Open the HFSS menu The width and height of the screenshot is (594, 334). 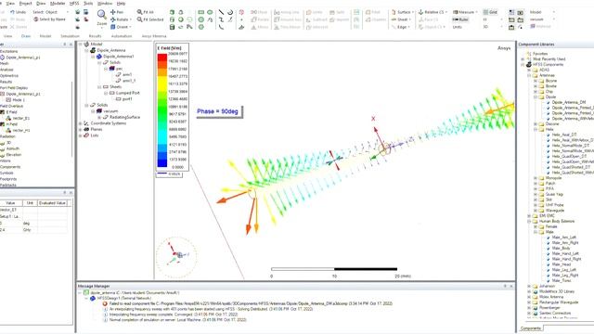coord(74,4)
